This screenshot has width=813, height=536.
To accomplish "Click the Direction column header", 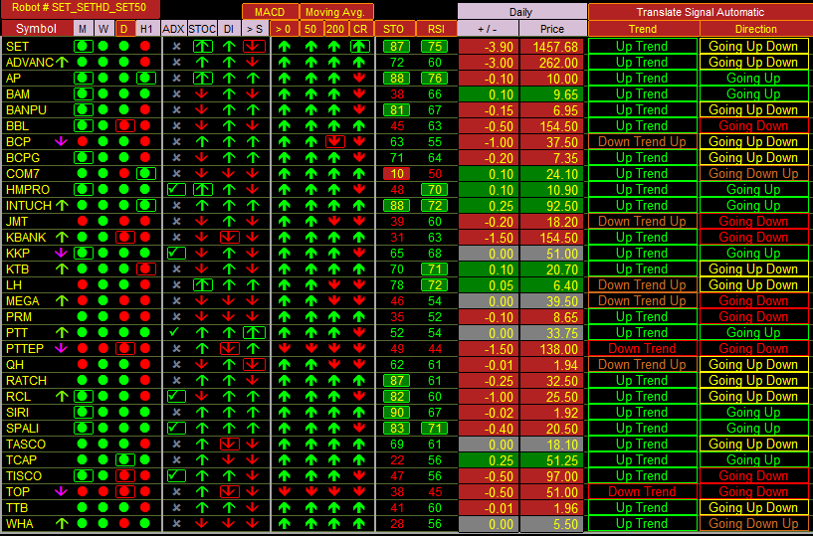I will pyautogui.click(x=755, y=29).
